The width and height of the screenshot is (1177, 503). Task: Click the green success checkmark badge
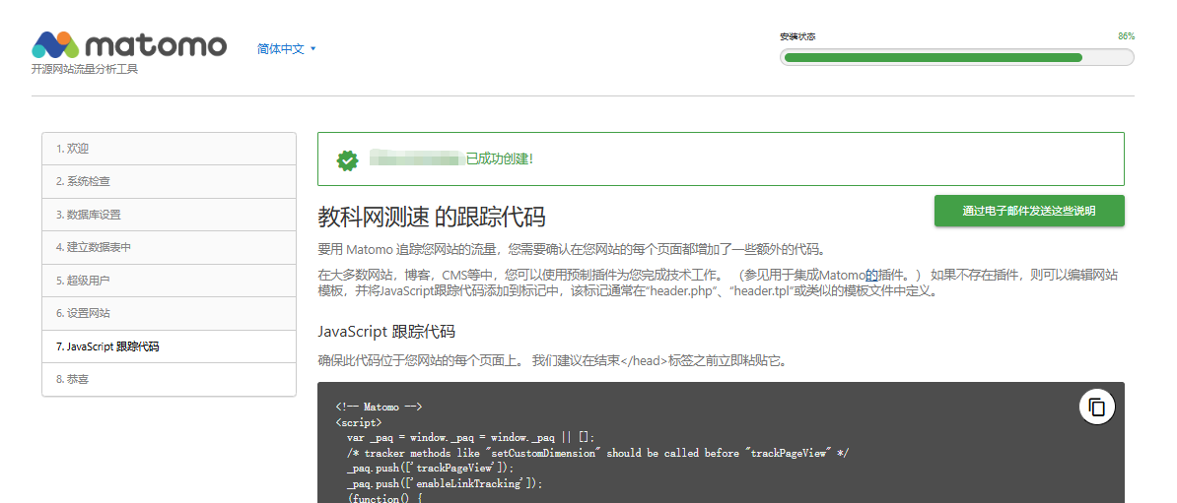click(x=347, y=159)
